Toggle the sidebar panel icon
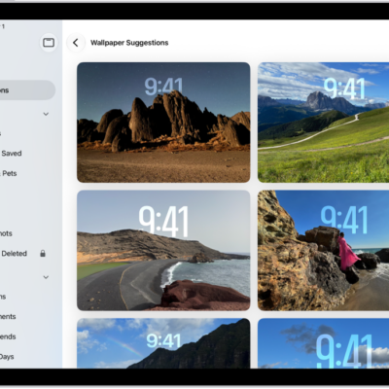Image resolution: width=389 pixels, height=389 pixels. click(x=49, y=43)
